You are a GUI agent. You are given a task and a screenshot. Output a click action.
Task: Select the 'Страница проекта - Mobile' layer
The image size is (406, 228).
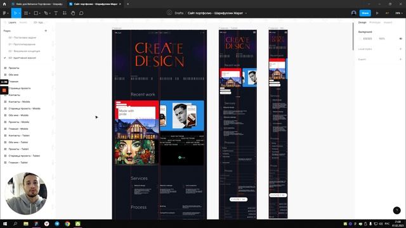[x=24, y=108]
